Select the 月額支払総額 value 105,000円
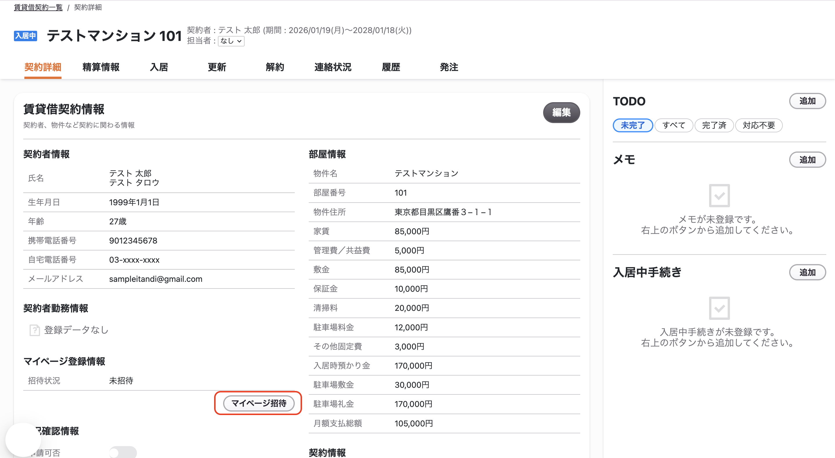This screenshot has width=835, height=458. click(414, 423)
